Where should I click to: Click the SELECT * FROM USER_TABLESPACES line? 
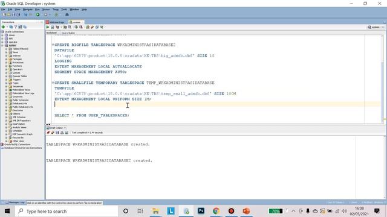tap(92, 115)
